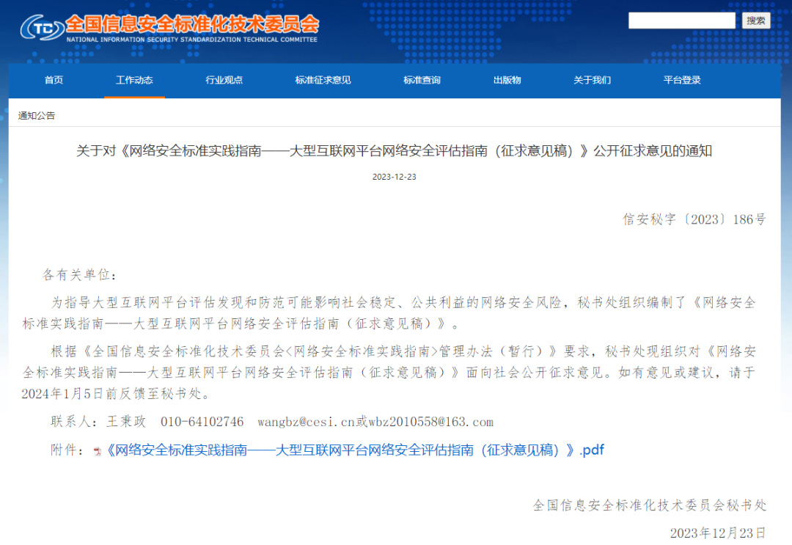Click the 通知公告 breadcrumb label

click(37, 116)
